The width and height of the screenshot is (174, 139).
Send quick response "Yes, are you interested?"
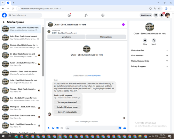[x=68, y=102]
